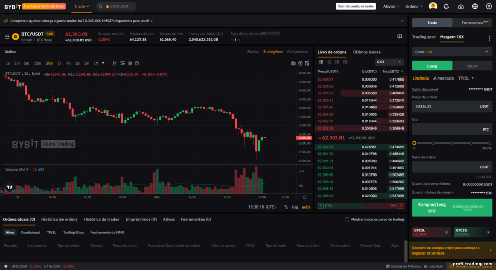Open Histórico de trades tab
This screenshot has width=496, height=270.
102,219
